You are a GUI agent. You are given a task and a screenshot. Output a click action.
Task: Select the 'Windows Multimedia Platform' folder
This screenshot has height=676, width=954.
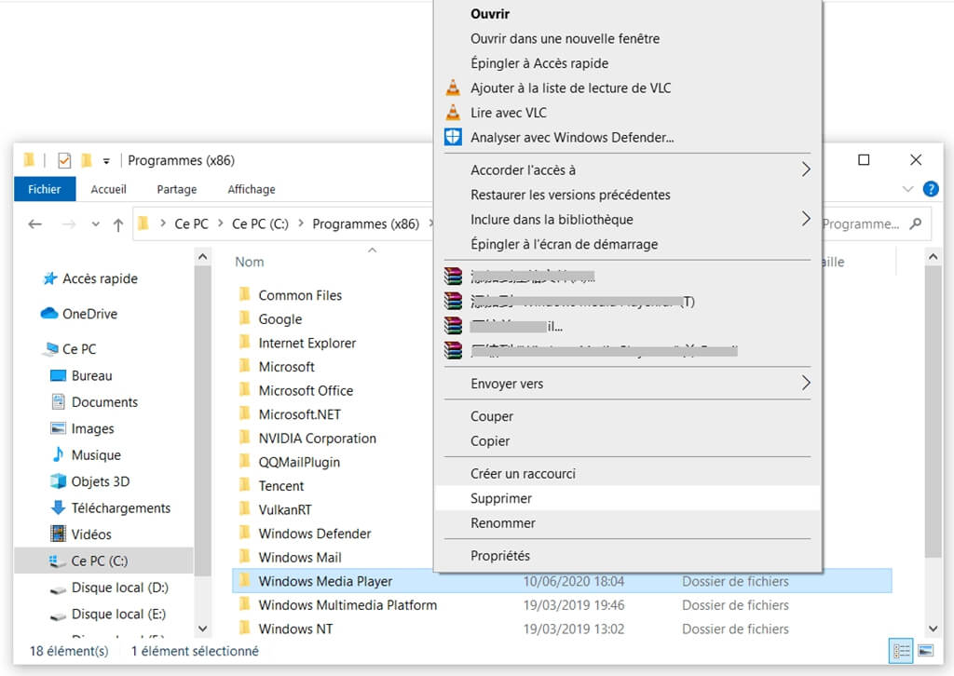click(x=348, y=605)
